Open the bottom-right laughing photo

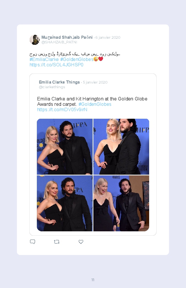coord(121,203)
